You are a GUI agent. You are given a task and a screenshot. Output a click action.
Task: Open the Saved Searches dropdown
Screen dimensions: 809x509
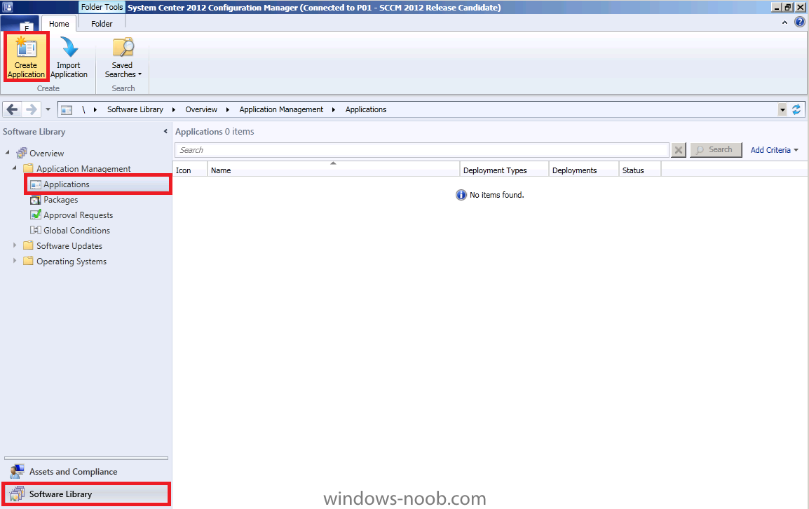tap(123, 57)
